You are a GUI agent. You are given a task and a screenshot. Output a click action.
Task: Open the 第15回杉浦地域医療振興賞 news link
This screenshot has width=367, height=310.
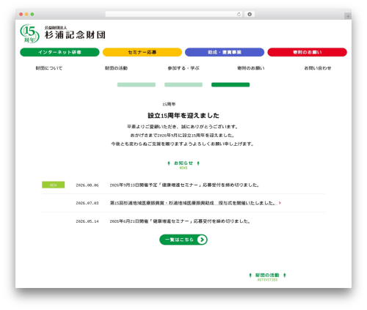[194, 203]
